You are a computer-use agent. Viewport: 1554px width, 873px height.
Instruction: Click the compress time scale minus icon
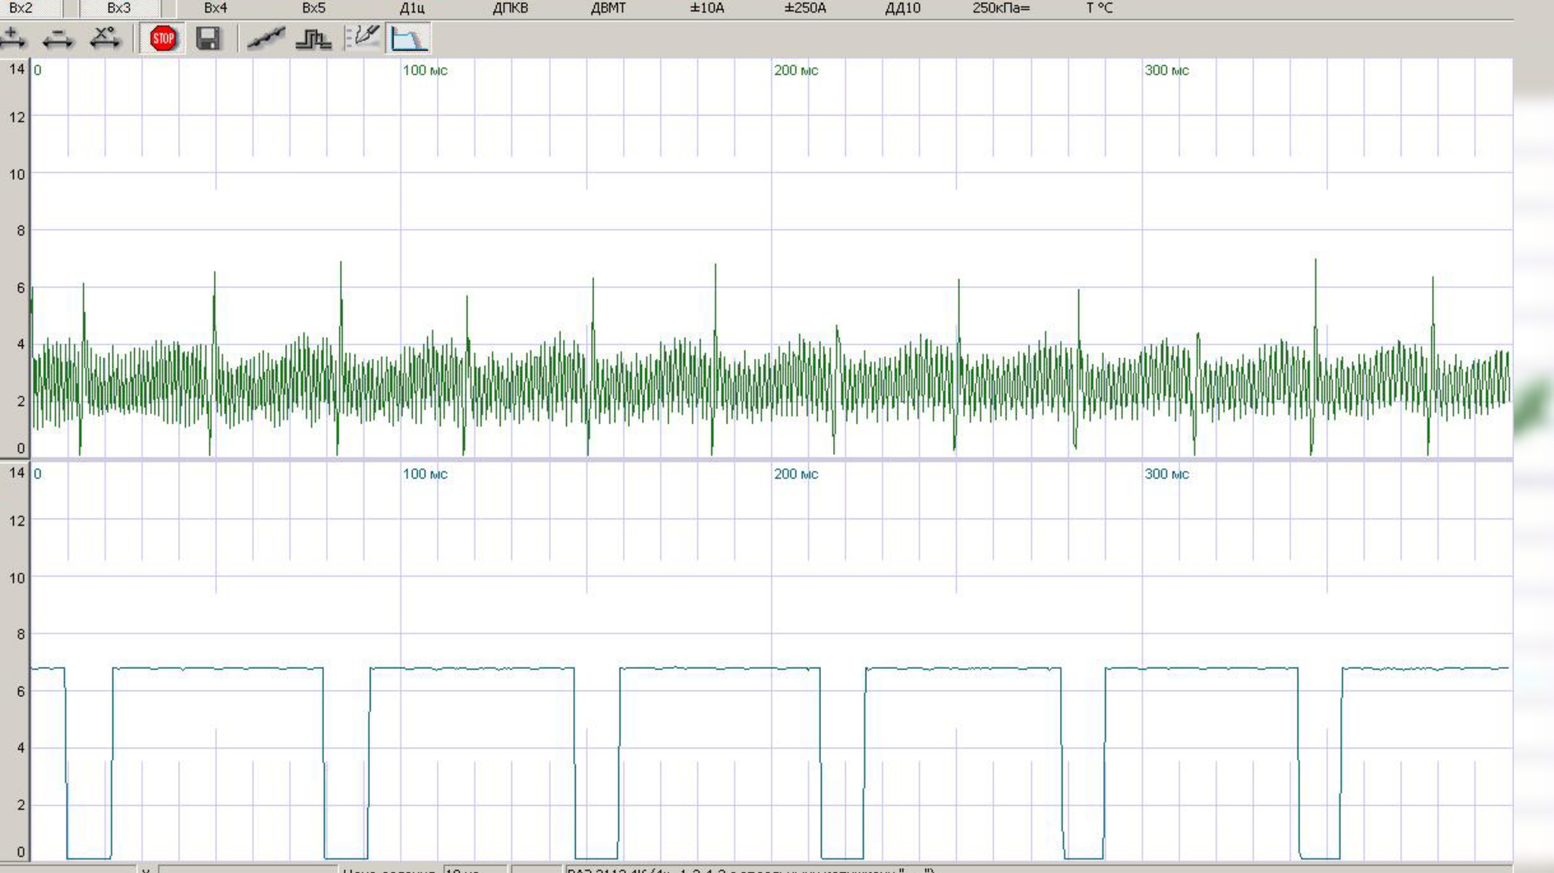coord(58,38)
